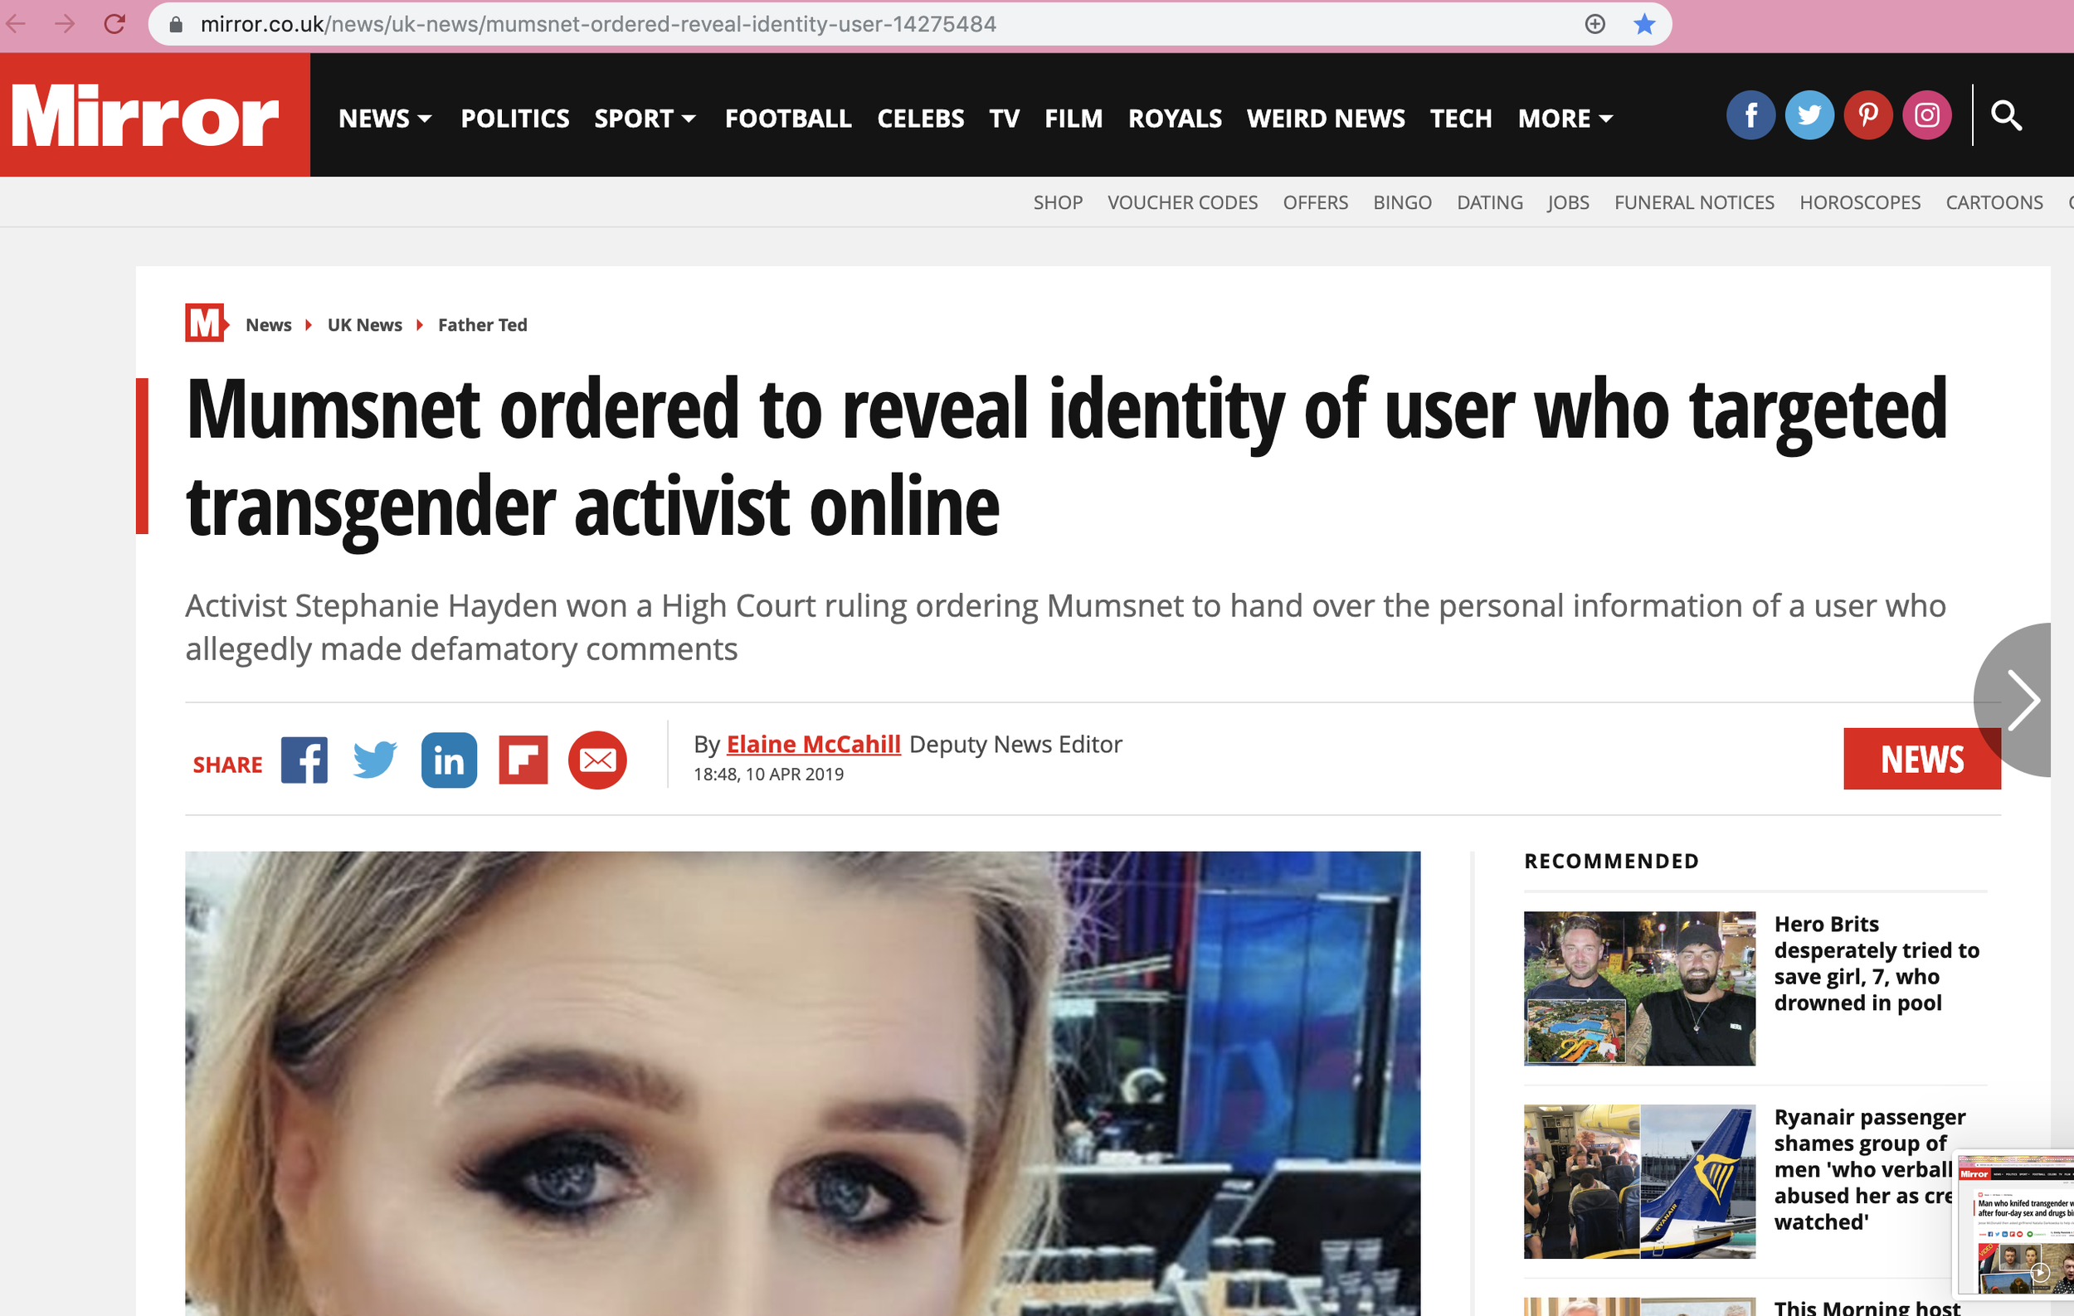The width and height of the screenshot is (2074, 1316).
Task: Open the TV section
Action: click(1004, 118)
